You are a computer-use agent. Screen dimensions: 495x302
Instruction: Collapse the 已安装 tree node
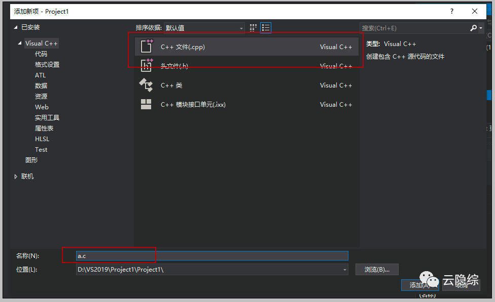click(x=15, y=27)
